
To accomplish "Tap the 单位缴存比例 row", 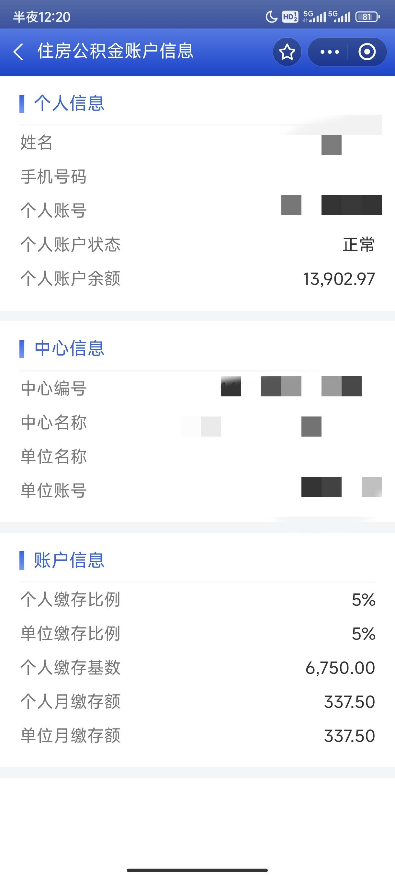I will click(x=198, y=634).
